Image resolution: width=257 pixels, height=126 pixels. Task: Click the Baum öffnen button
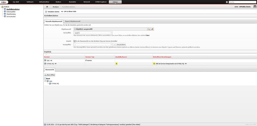(50, 75)
